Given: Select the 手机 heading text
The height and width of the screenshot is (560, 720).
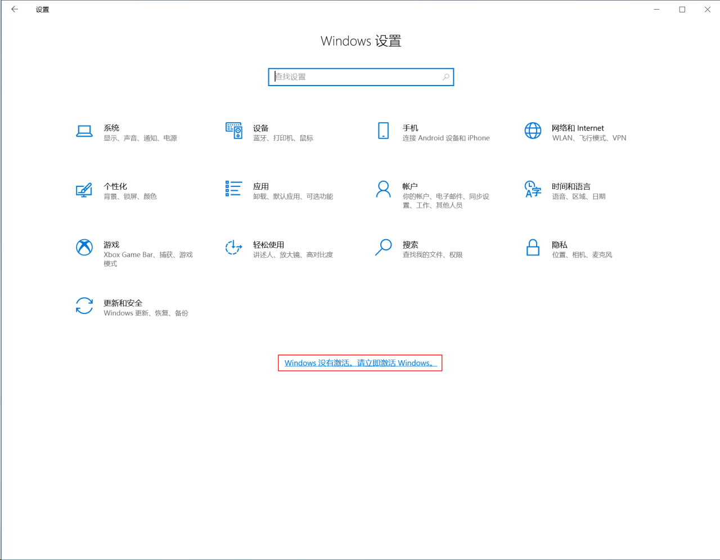Looking at the screenshot, I should click(x=411, y=128).
